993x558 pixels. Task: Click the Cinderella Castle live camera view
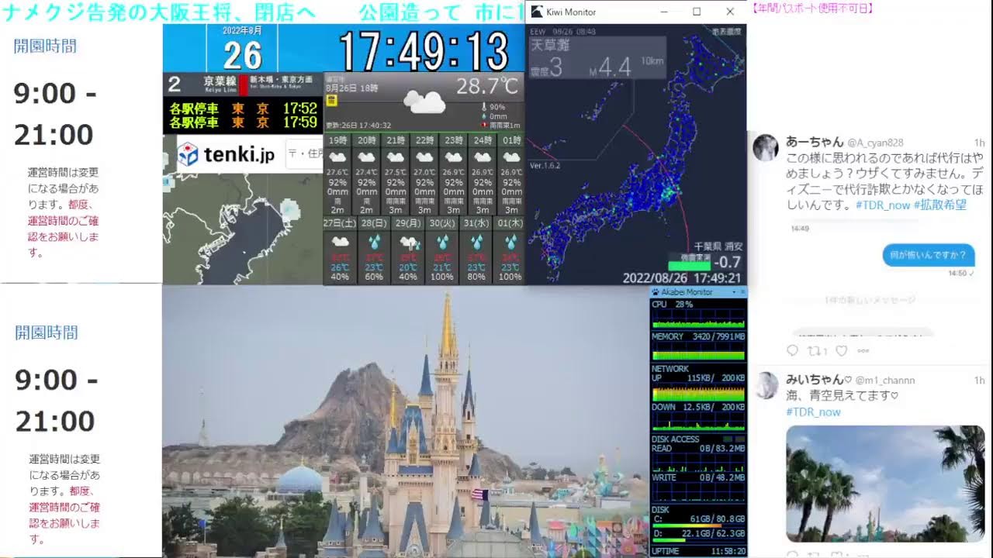(405, 422)
